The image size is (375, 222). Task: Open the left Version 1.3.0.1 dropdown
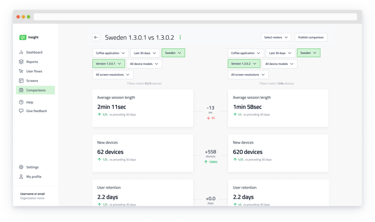[109, 64]
